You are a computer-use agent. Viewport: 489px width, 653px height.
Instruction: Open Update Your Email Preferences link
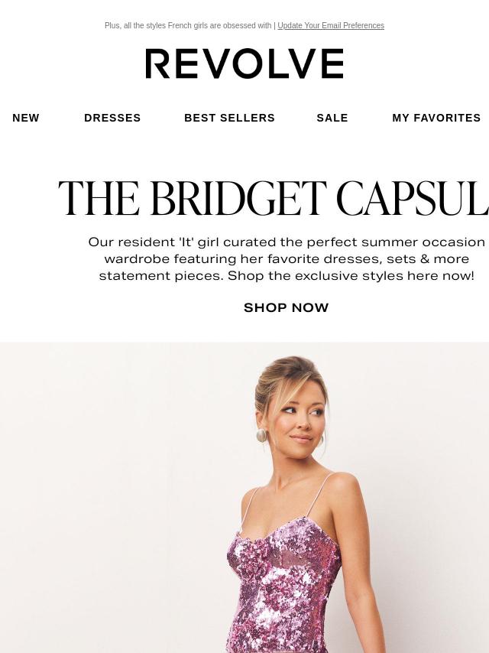[x=331, y=25]
